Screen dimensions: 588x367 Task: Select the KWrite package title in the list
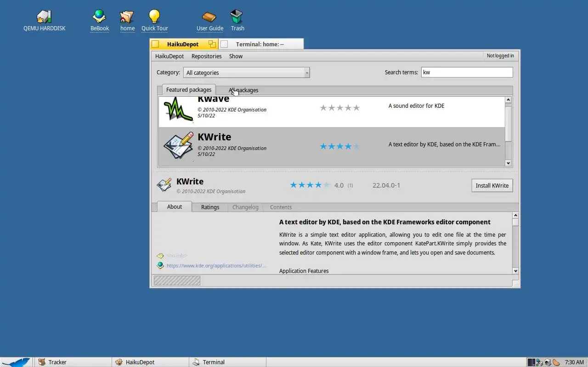coord(214,137)
